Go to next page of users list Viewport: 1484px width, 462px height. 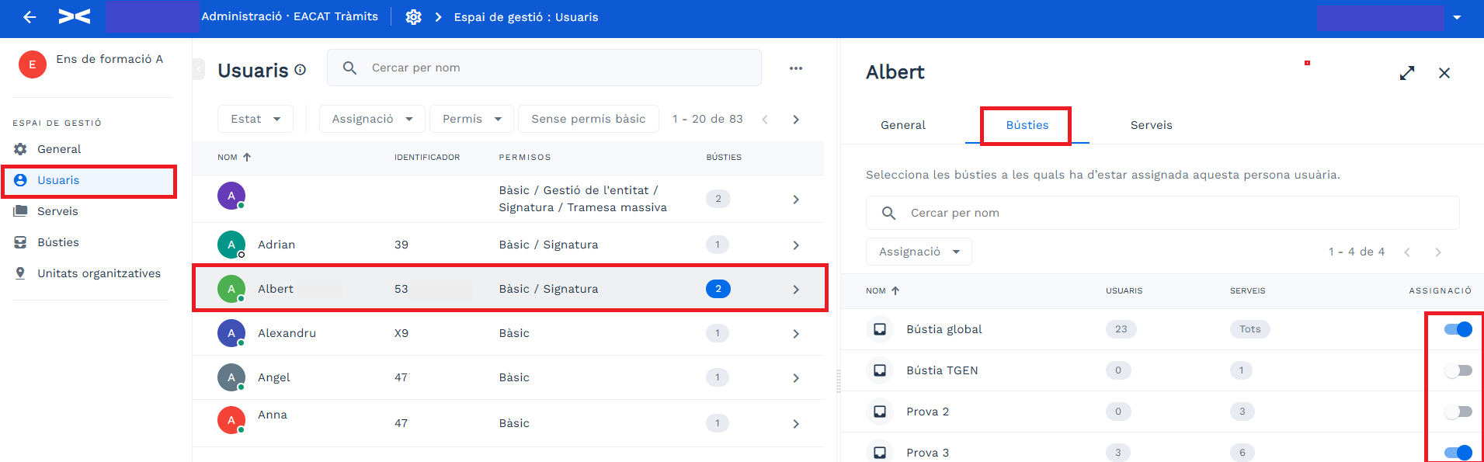pos(796,120)
